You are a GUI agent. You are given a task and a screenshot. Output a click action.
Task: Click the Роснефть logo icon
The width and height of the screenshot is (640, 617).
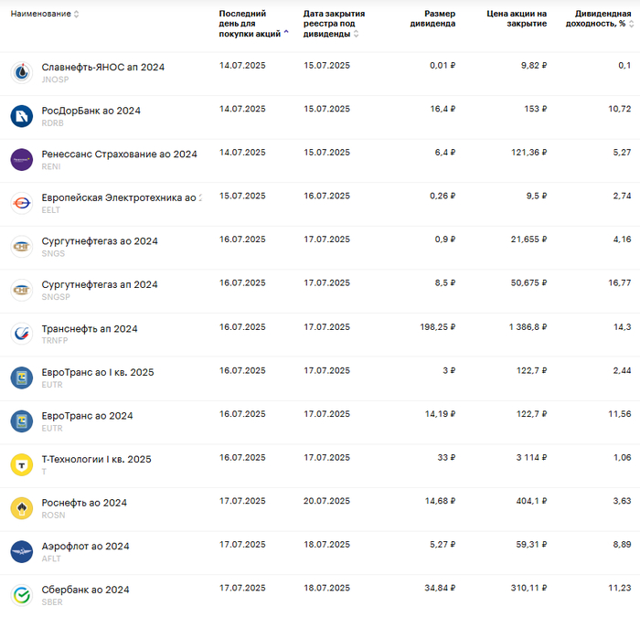click(21, 508)
